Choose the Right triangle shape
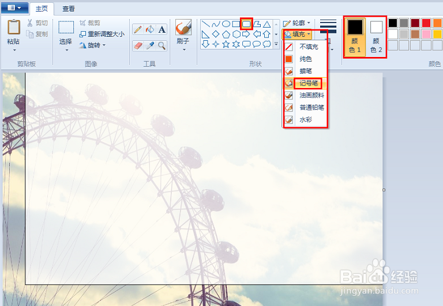Viewport: 443px width, 306px height. [206, 34]
